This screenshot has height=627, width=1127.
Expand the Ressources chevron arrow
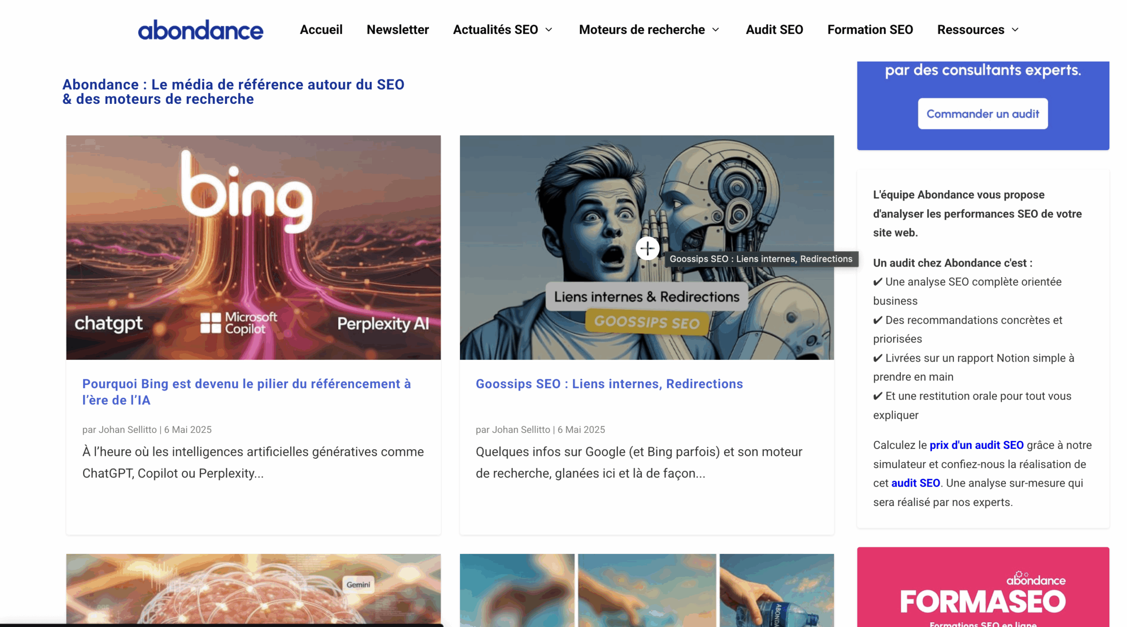point(1014,29)
